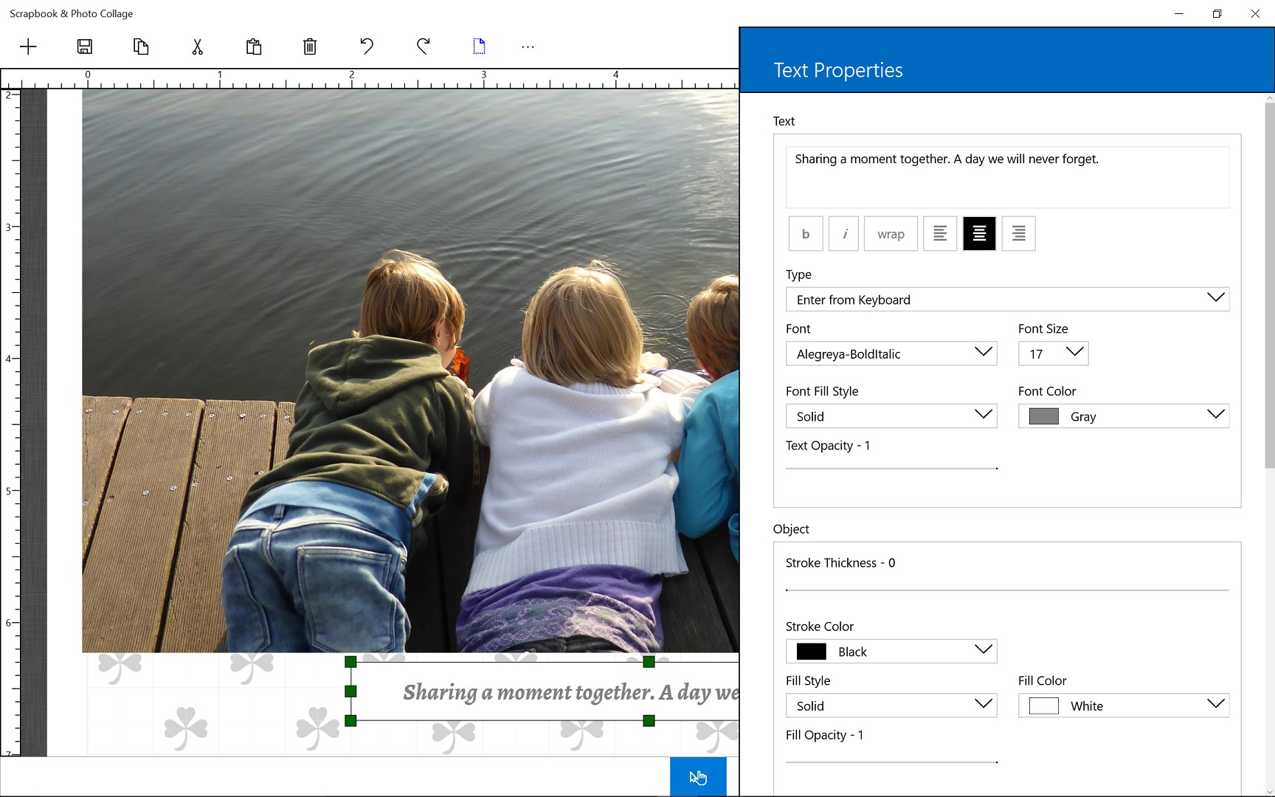
Task: Click the Add (plus) toolbar icon
Action: click(x=28, y=47)
